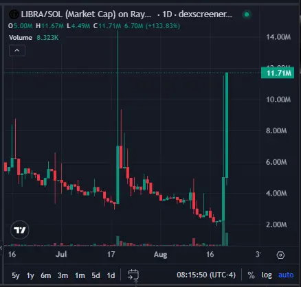
Task: Click the latest tall green candle
Action: [x=227, y=125]
